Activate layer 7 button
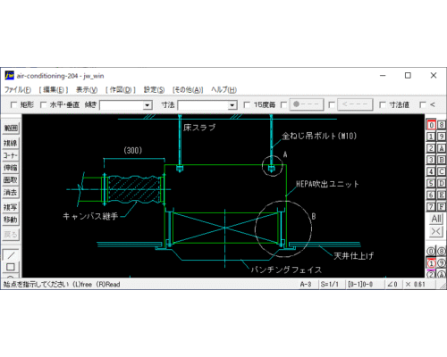The height and width of the screenshot is (357, 447). pyautogui.click(x=431, y=206)
